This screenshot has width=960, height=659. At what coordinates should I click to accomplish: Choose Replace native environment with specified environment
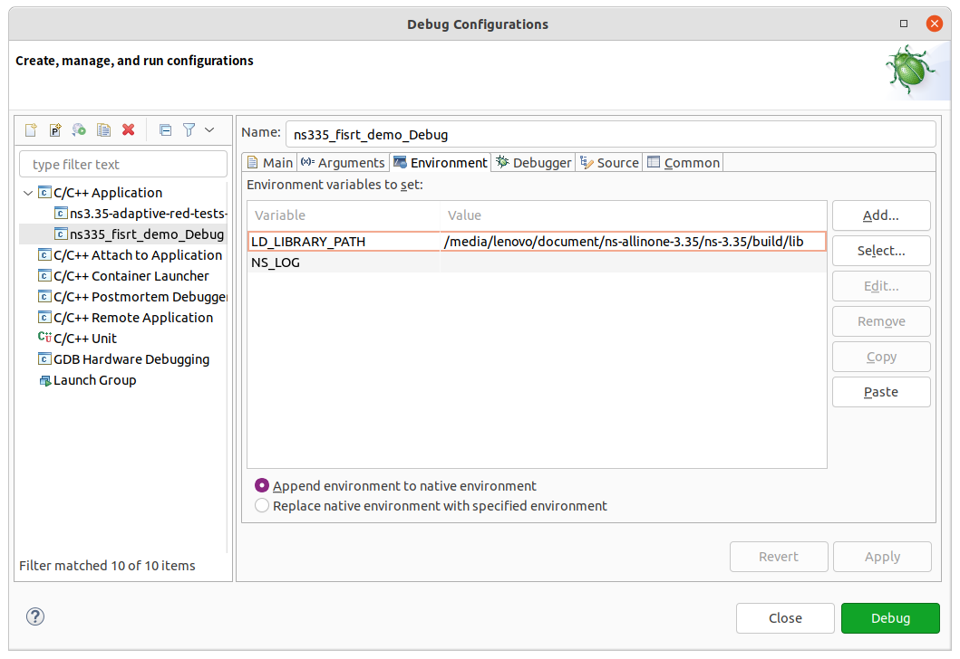[x=262, y=505]
